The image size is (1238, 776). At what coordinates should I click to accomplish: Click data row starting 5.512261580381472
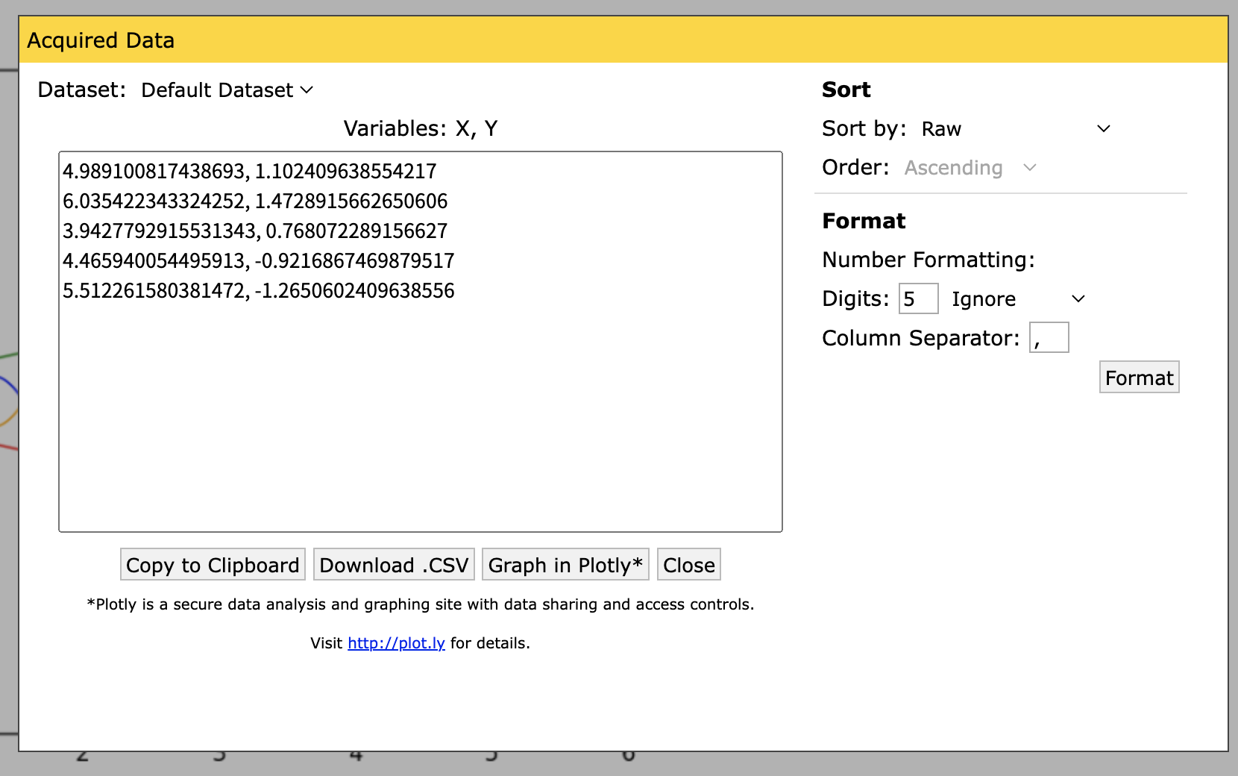click(x=259, y=291)
